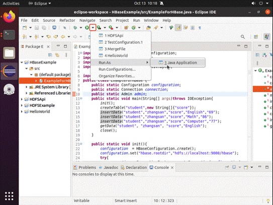Image resolution: width=273 pixels, height=205 pixels.
Task: Open Terminal from the Ubuntu dock
Action: [9, 35]
